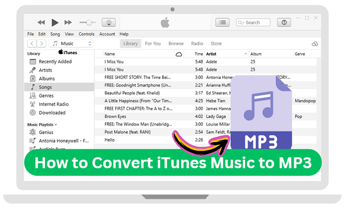Open the Song menu
Image resolution: width=345 pixels, height=208 pixels.
55,34
